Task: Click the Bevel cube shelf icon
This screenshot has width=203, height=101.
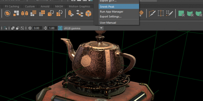Action: pyautogui.click(x=89, y=13)
